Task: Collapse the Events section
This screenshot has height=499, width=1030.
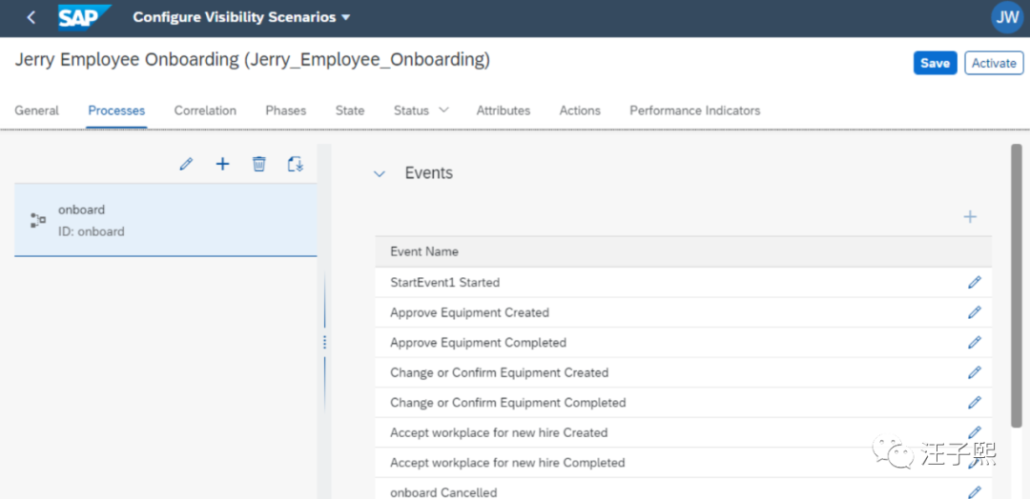Action: coord(380,174)
